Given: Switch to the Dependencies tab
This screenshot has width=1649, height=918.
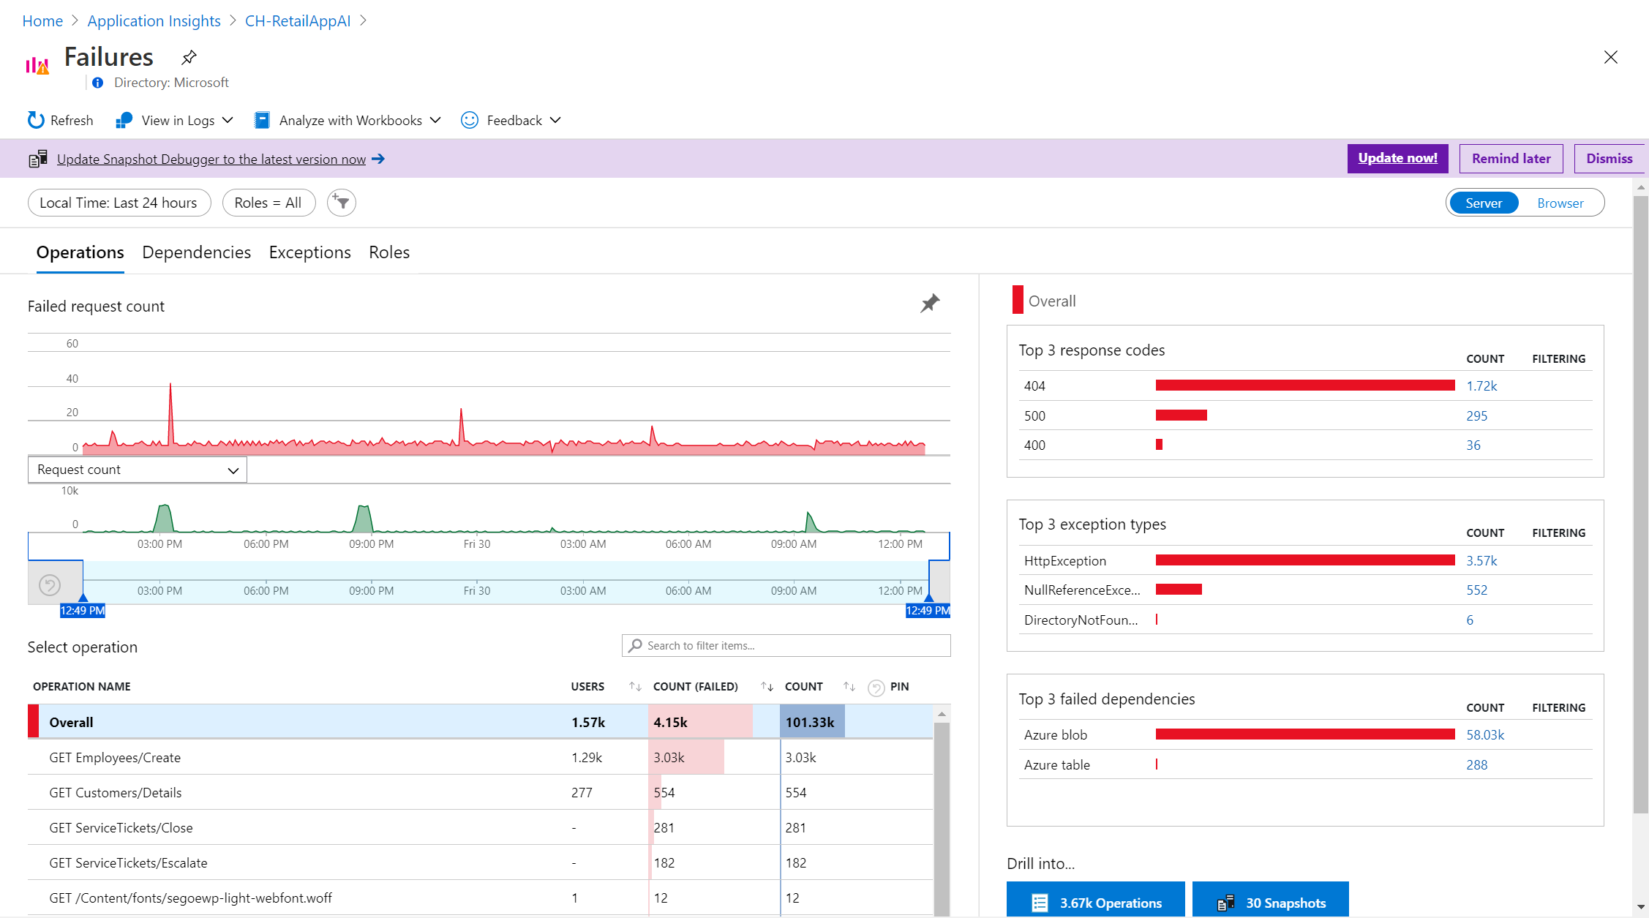Looking at the screenshot, I should 196,252.
